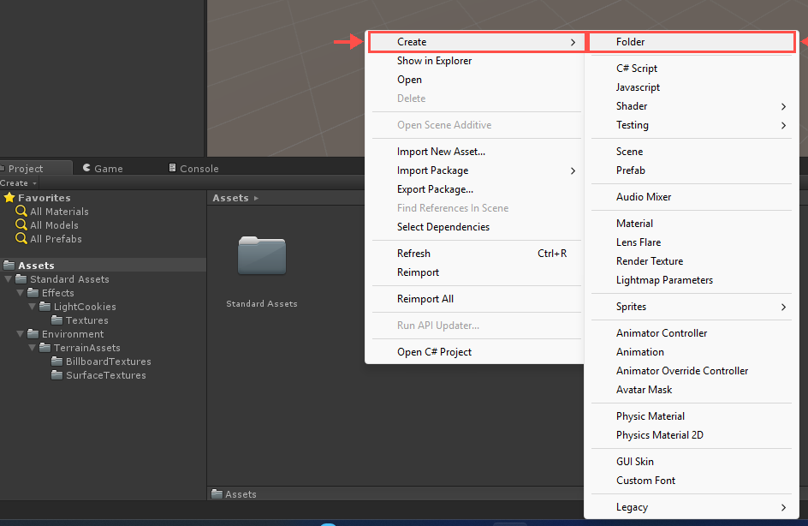The width and height of the screenshot is (808, 526).
Task: Select Open C# Project
Action: click(x=476, y=352)
